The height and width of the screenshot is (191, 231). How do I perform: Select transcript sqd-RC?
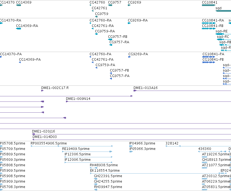point(223,37)
